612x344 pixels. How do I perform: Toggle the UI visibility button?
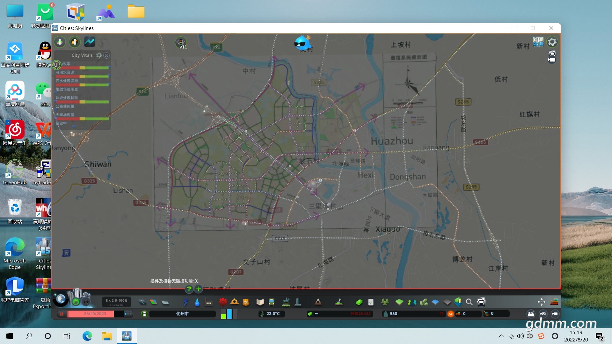(x=56, y=65)
